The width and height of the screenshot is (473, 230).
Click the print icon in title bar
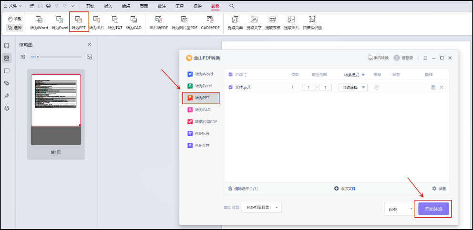coord(48,6)
